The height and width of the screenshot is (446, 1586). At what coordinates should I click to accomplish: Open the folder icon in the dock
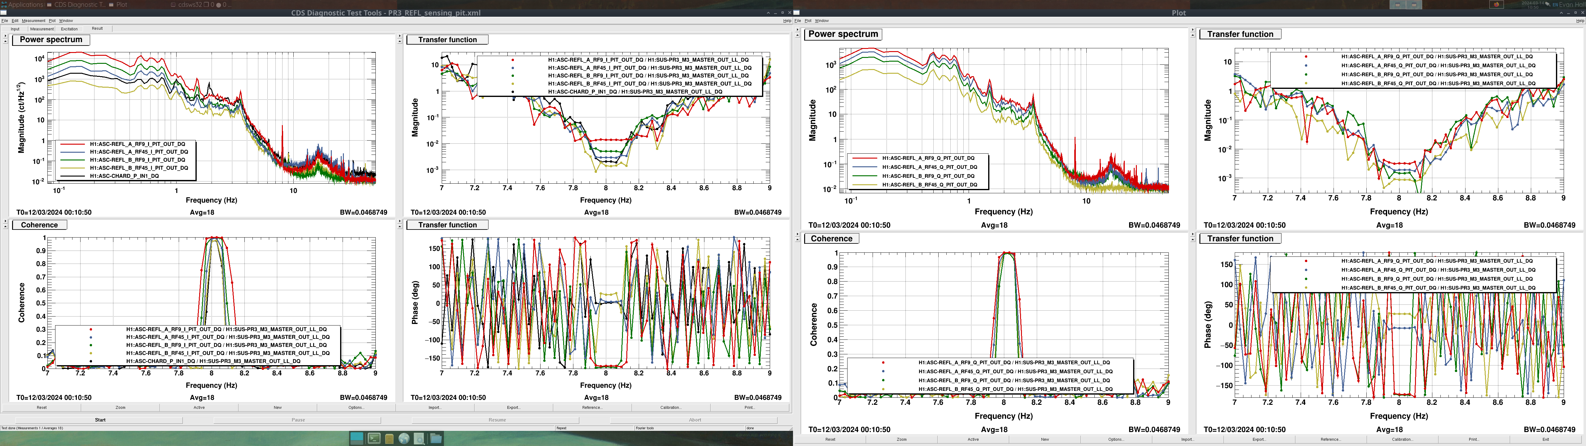point(435,439)
